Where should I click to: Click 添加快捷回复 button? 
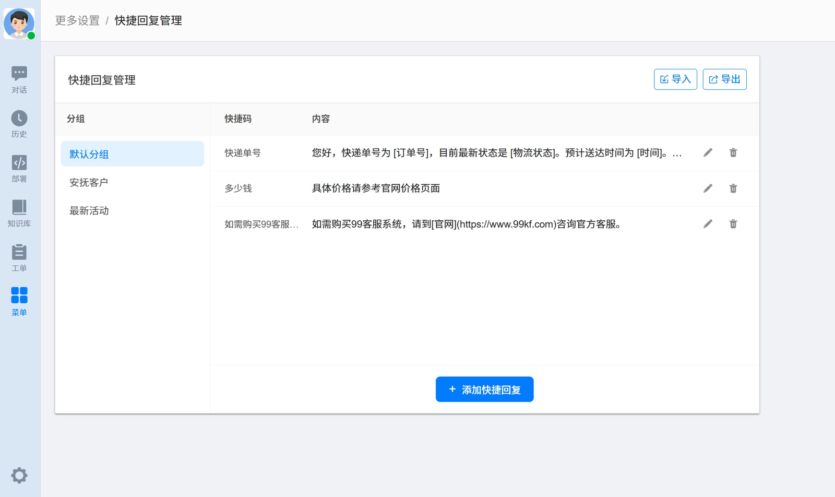(x=484, y=389)
